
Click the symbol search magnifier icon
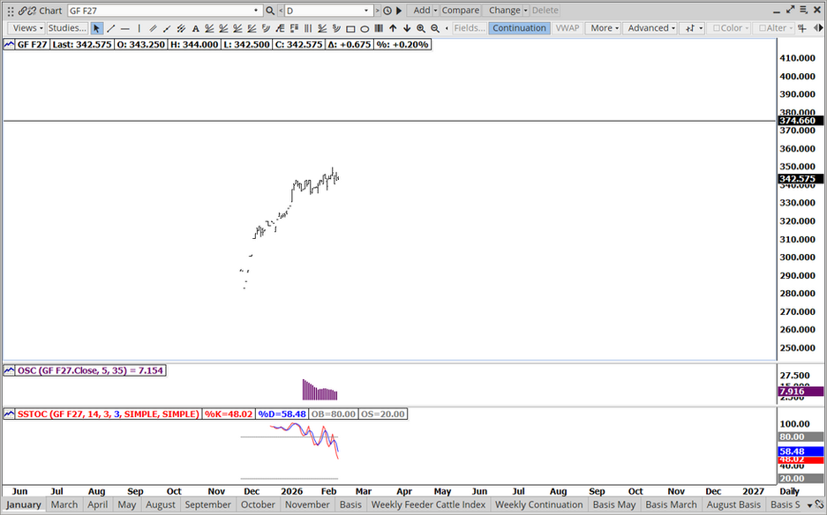point(270,11)
